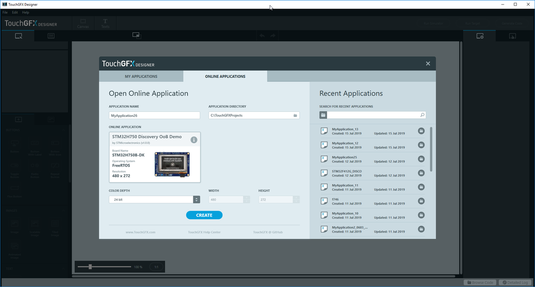
Task: Click the Texts toolbar button
Action: pyautogui.click(x=105, y=23)
